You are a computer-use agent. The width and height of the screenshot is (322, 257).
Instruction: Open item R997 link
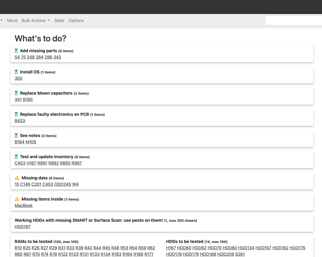[77, 163]
